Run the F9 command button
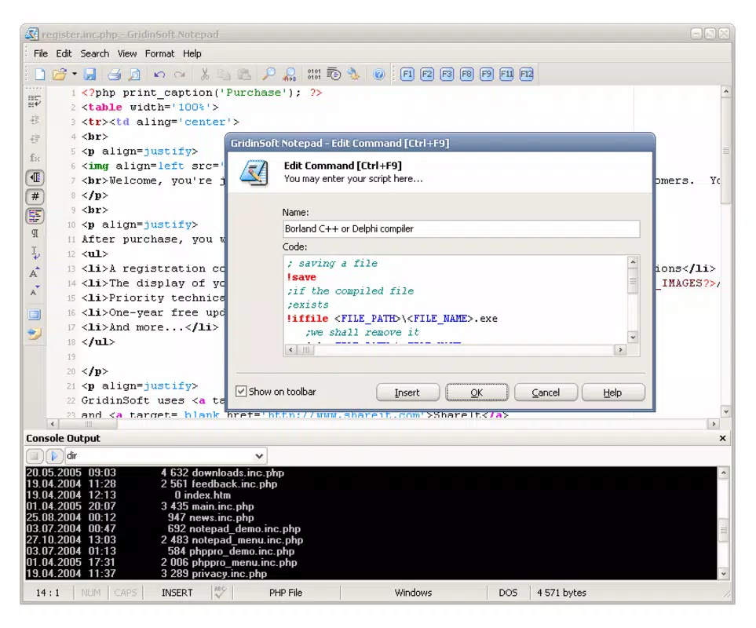 (x=487, y=75)
